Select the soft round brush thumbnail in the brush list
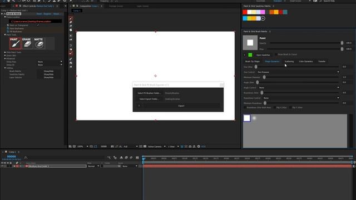The height and width of the screenshot is (200, 356). (254, 118)
